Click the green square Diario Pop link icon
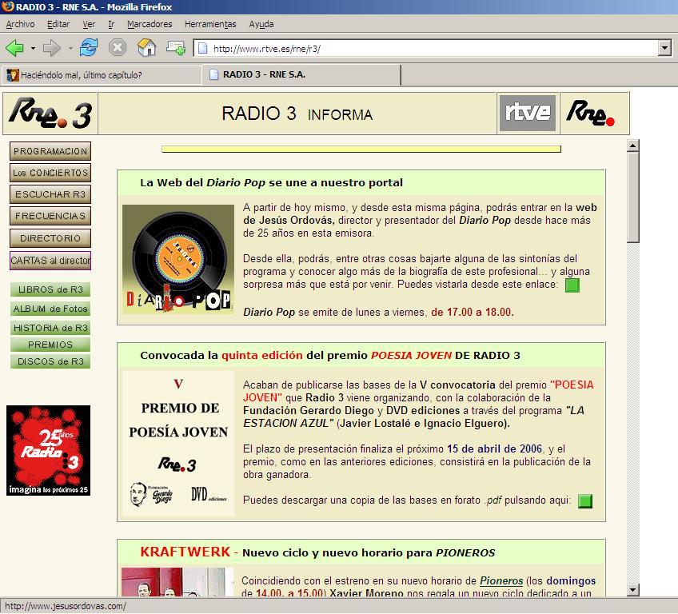 point(572,285)
